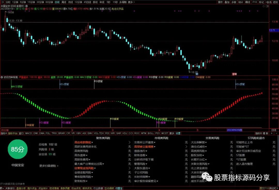Select the BRAR indicator
The image size is (279, 190).
(61, 133)
